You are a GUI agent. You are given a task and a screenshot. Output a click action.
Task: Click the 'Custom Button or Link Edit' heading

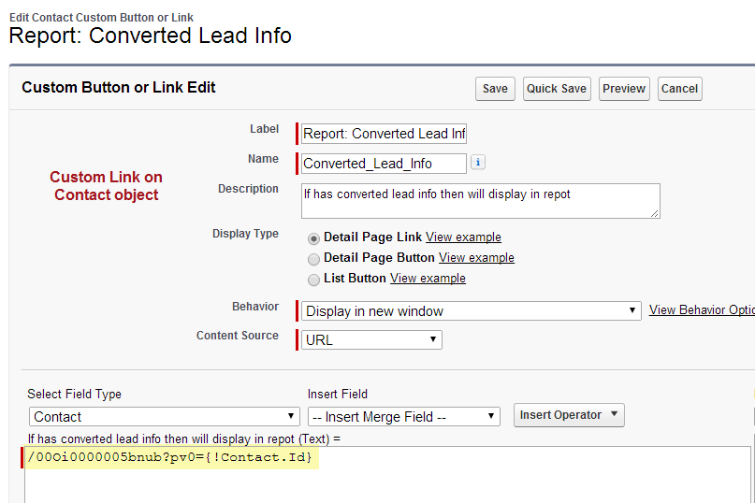[x=119, y=88]
